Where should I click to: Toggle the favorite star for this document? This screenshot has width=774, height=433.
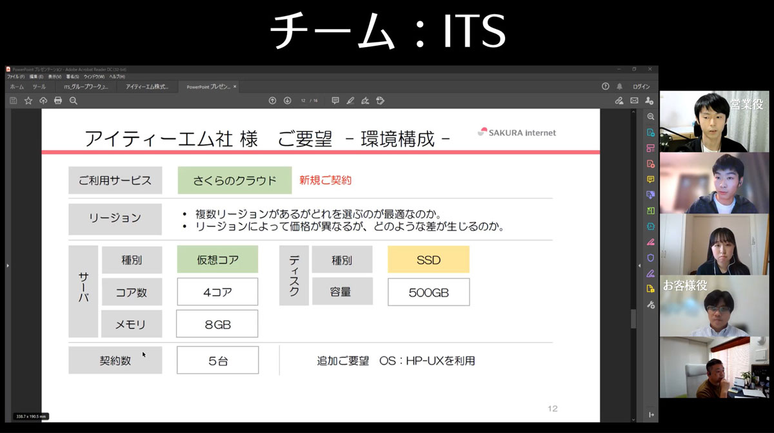coord(28,101)
